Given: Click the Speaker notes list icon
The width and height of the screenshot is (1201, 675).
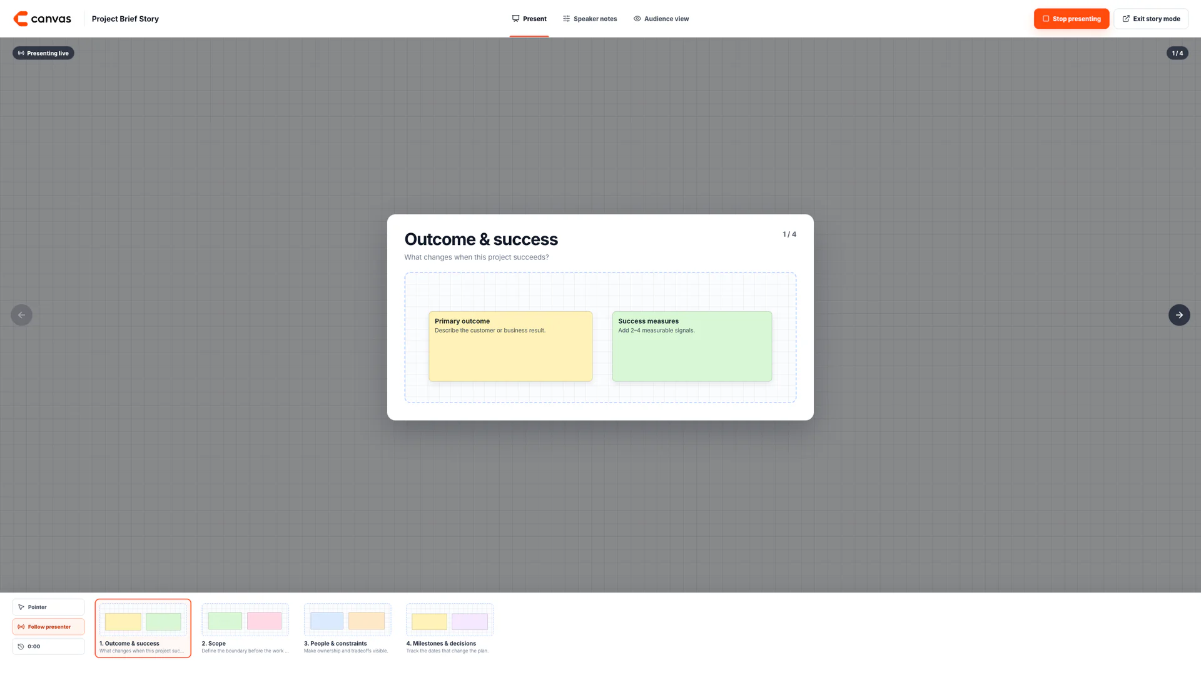Looking at the screenshot, I should click(x=566, y=19).
